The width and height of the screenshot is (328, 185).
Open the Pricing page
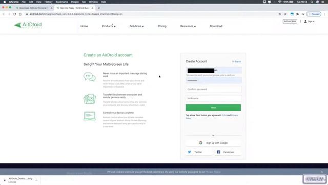[162, 26]
